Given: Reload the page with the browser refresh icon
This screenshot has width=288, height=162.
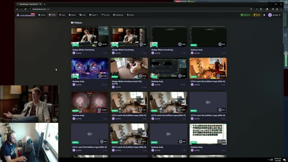Looking at the screenshot, I should pos(25,9).
